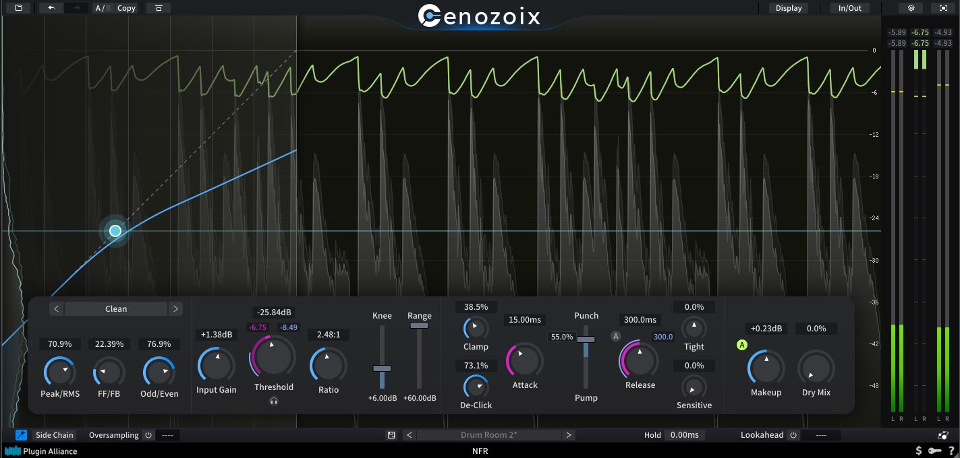Click the Clamp 38.5% value
Viewport: 960px width, 458px height.
click(476, 307)
